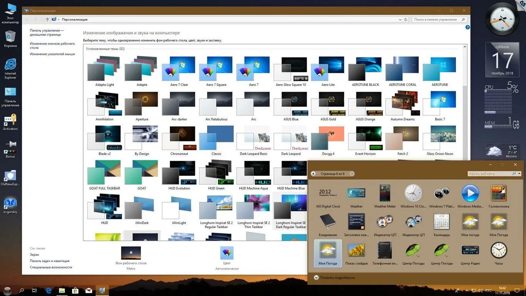The width and height of the screenshot is (526, 296).
Task: Launch Internet Explorer from desktop
Action: [x=10, y=69]
